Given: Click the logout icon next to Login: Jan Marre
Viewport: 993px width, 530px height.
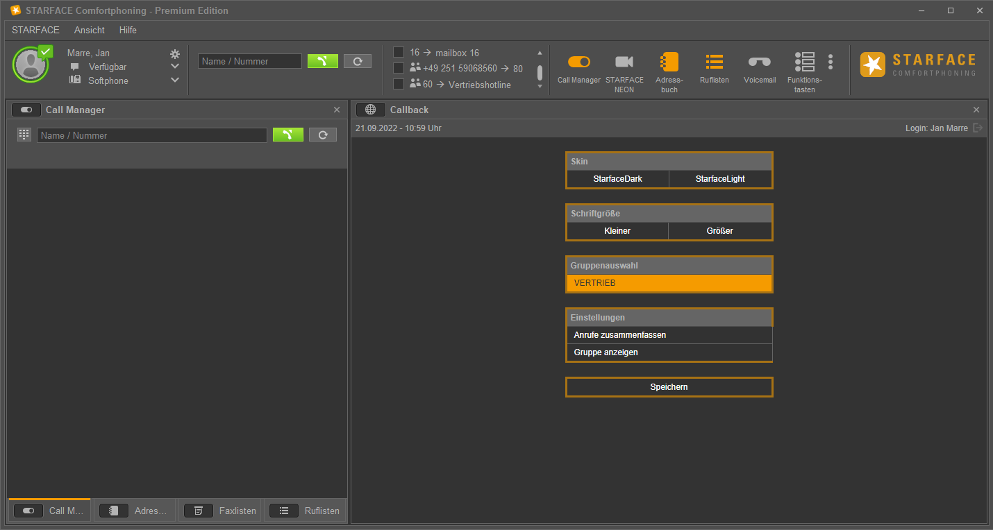Looking at the screenshot, I should (978, 128).
